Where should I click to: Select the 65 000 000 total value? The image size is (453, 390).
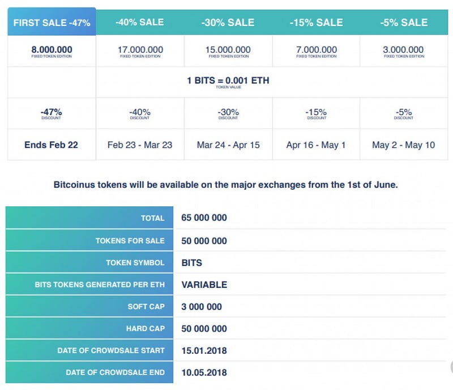point(204,218)
